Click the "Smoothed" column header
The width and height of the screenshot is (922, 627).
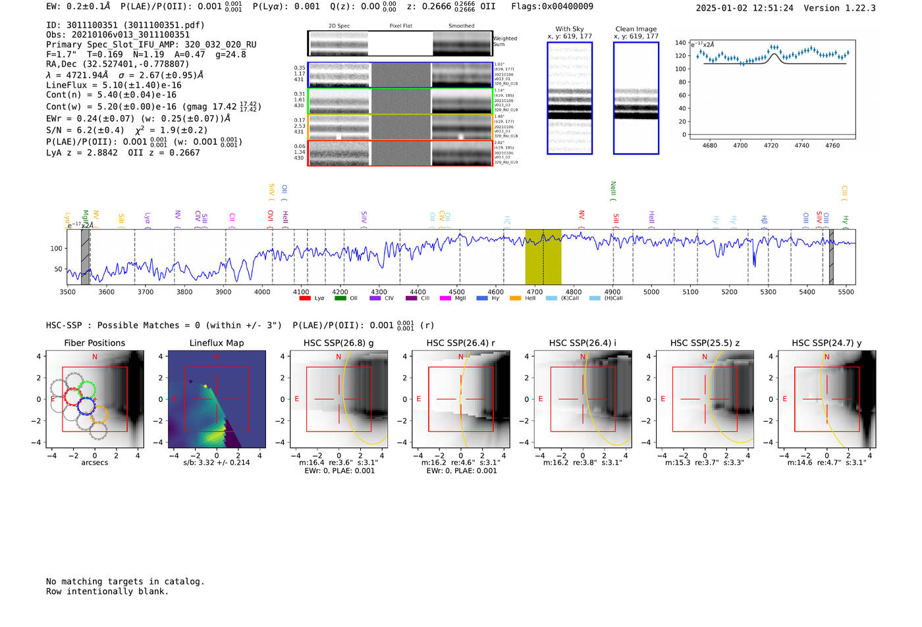462,26
